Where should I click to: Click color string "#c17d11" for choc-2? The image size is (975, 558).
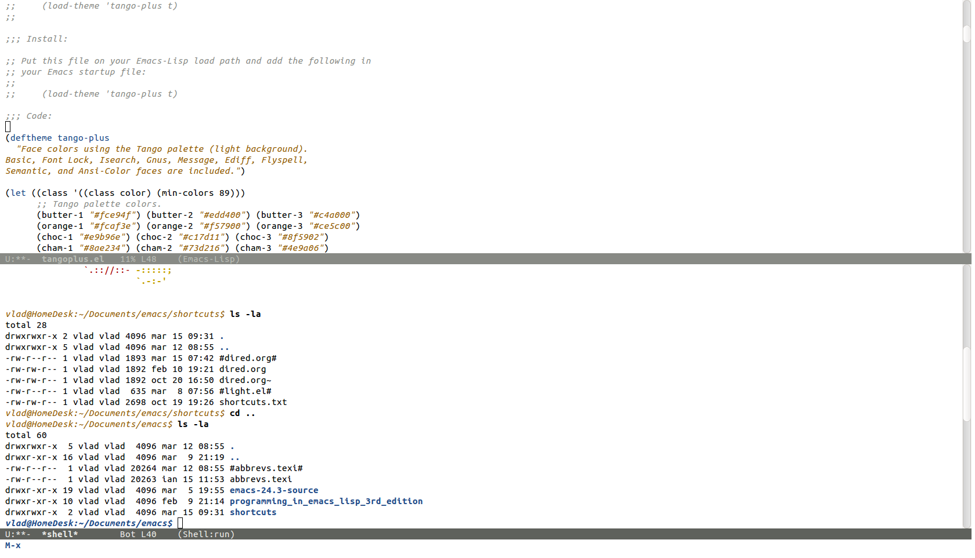pyautogui.click(x=201, y=237)
